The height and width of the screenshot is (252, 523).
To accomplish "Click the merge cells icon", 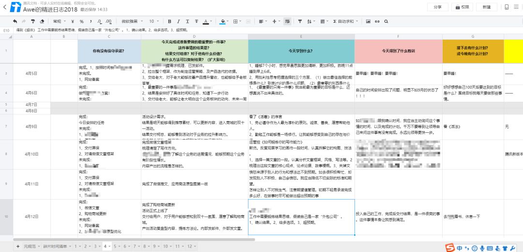I will tap(248, 21).
